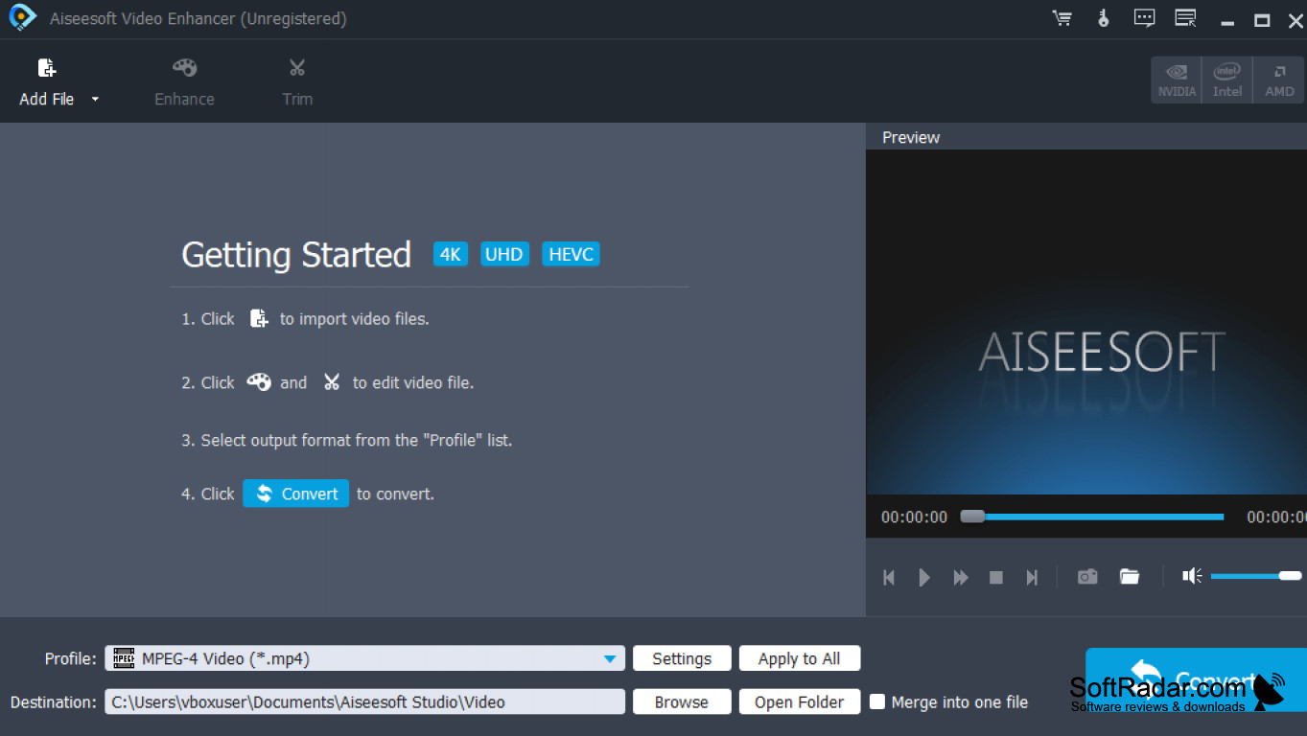Select Trim in the toolbar
Image resolution: width=1307 pixels, height=736 pixels.
[297, 80]
